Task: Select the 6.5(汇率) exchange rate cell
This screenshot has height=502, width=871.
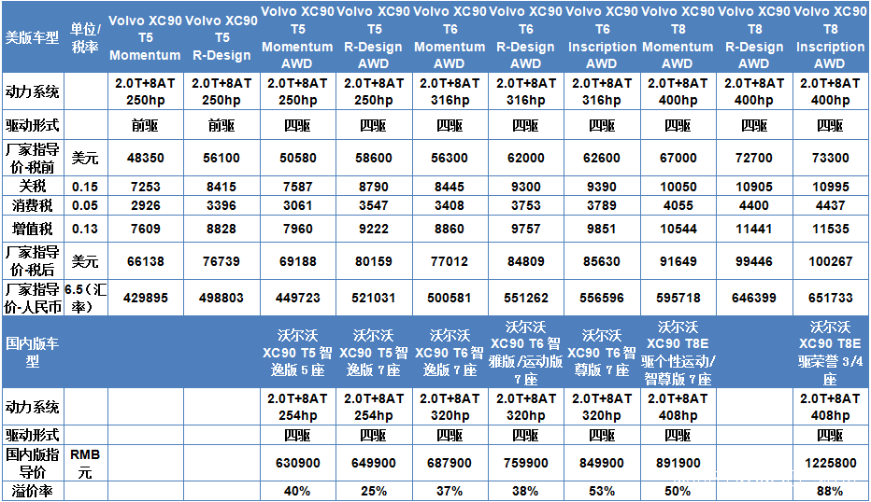Action: click(x=86, y=298)
